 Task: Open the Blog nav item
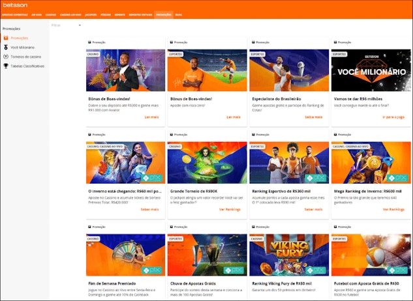coord(178,15)
